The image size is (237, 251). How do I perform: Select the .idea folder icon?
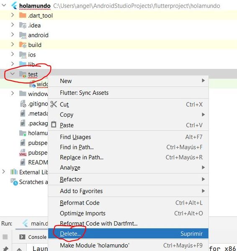click(23, 25)
